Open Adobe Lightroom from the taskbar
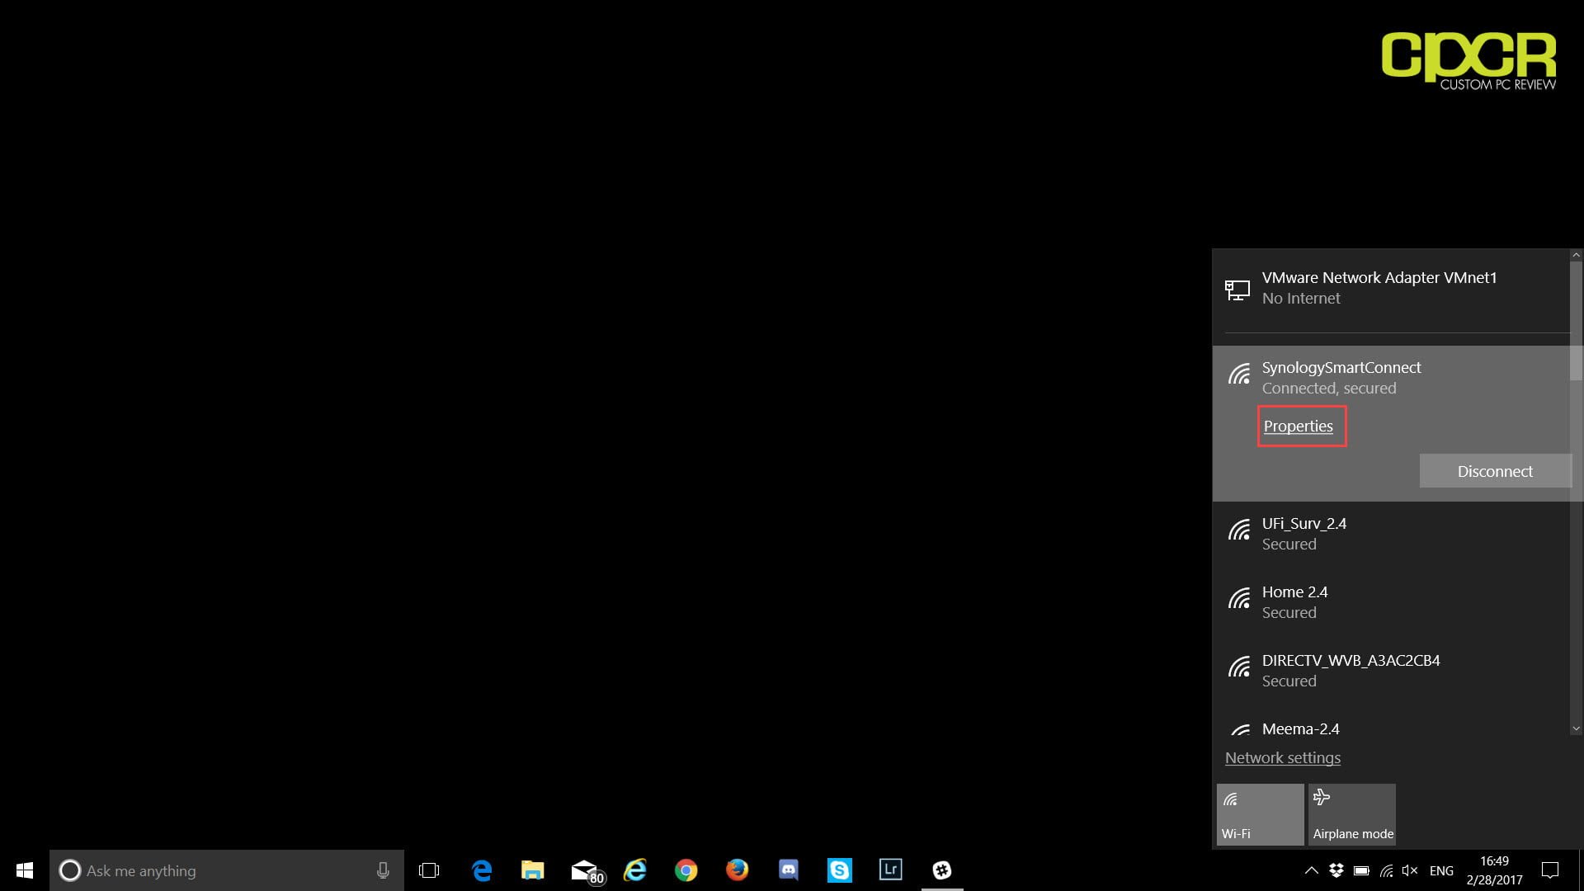Screen dimensions: 1584x891 891,870
